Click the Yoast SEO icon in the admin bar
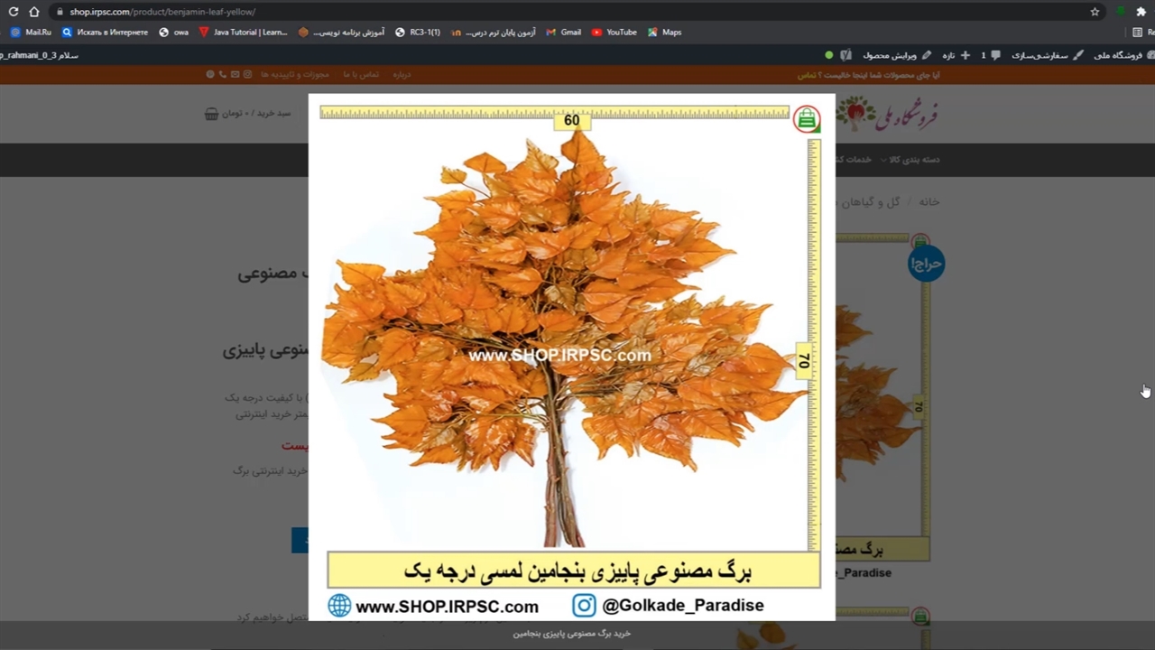 coord(845,55)
